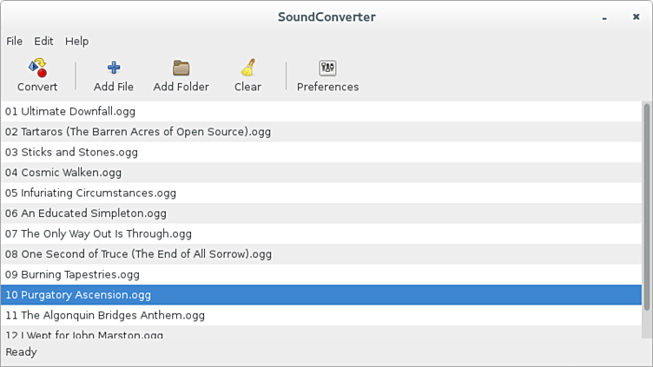Select 08 One Second of Truce track
The height and width of the screenshot is (367, 653).
tap(138, 254)
